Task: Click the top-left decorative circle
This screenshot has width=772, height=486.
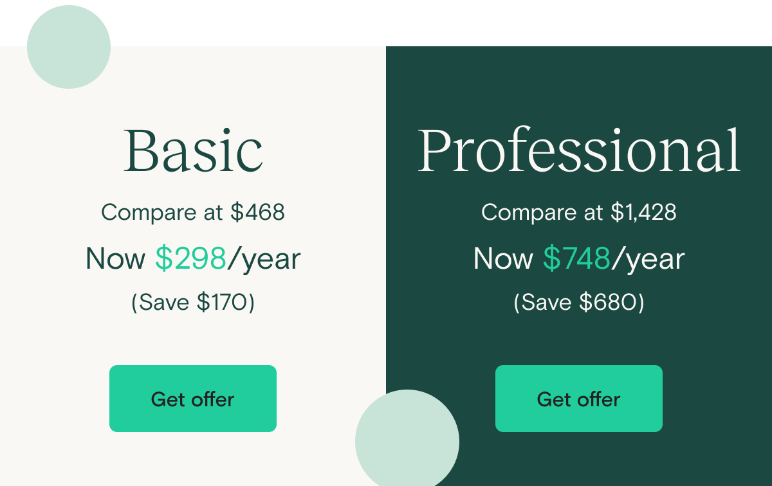Action: coord(68,46)
